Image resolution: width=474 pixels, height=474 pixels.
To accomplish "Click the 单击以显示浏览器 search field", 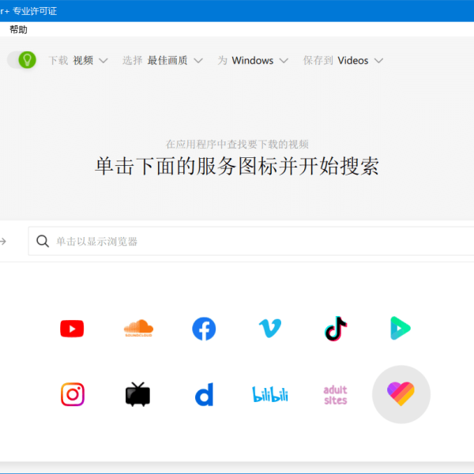I will coord(251,241).
